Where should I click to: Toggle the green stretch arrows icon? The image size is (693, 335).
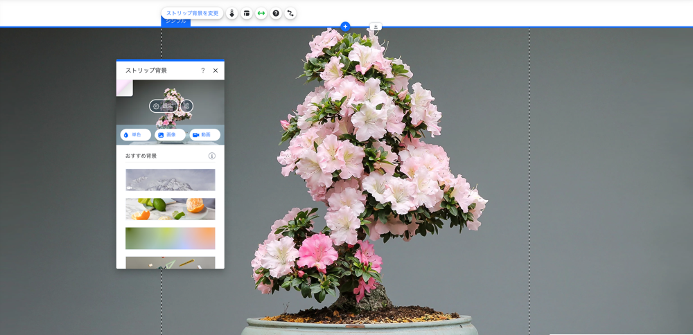pos(261,13)
